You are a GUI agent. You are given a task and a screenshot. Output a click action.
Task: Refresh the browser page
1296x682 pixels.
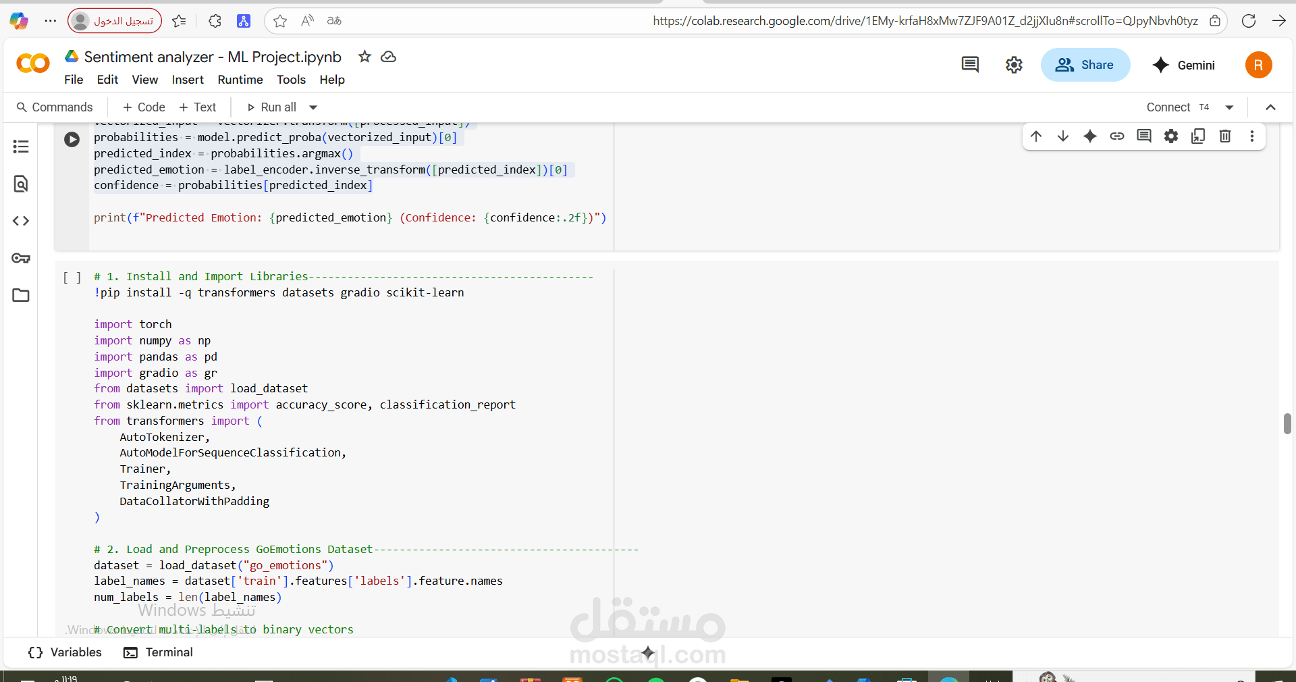pos(1249,21)
